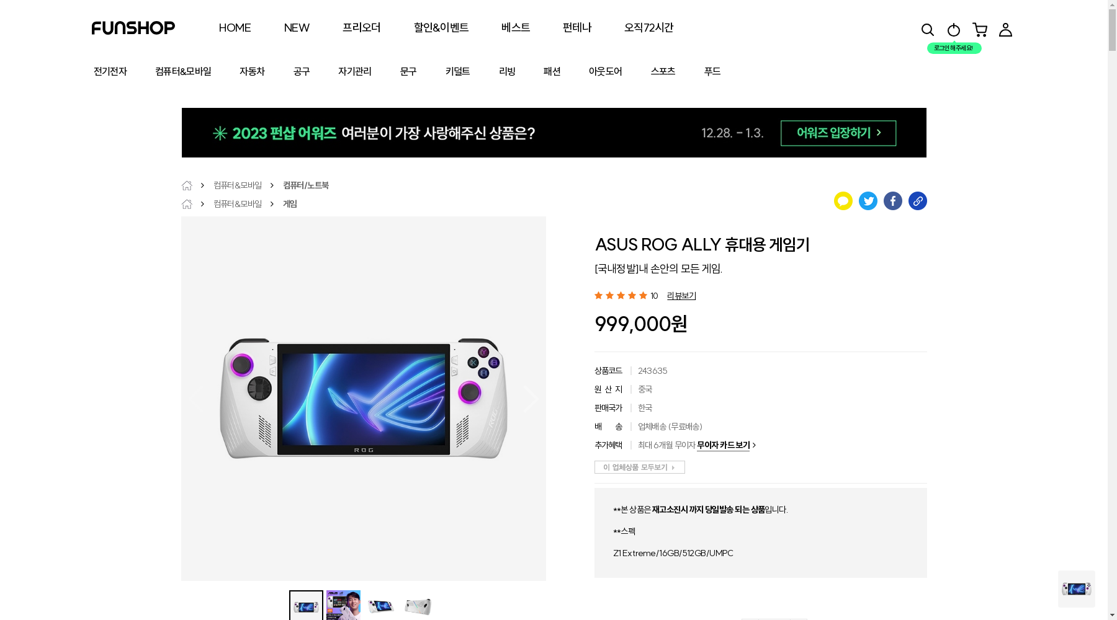1117x620 pixels.
Task: Open the search magnifier icon
Action: tap(927, 30)
